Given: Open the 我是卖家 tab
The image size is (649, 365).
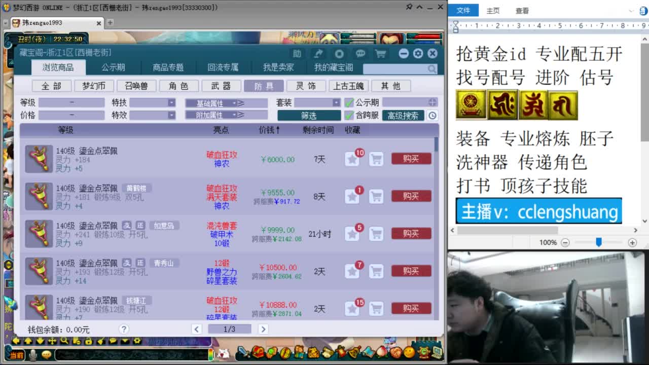Looking at the screenshot, I should coord(278,67).
